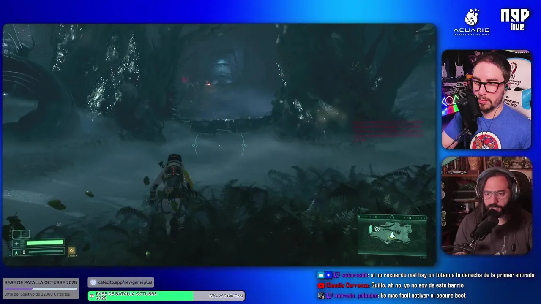This screenshot has width=541, height=304.
Task: Click '67% of $400 Goal' text
Action: click(226, 296)
